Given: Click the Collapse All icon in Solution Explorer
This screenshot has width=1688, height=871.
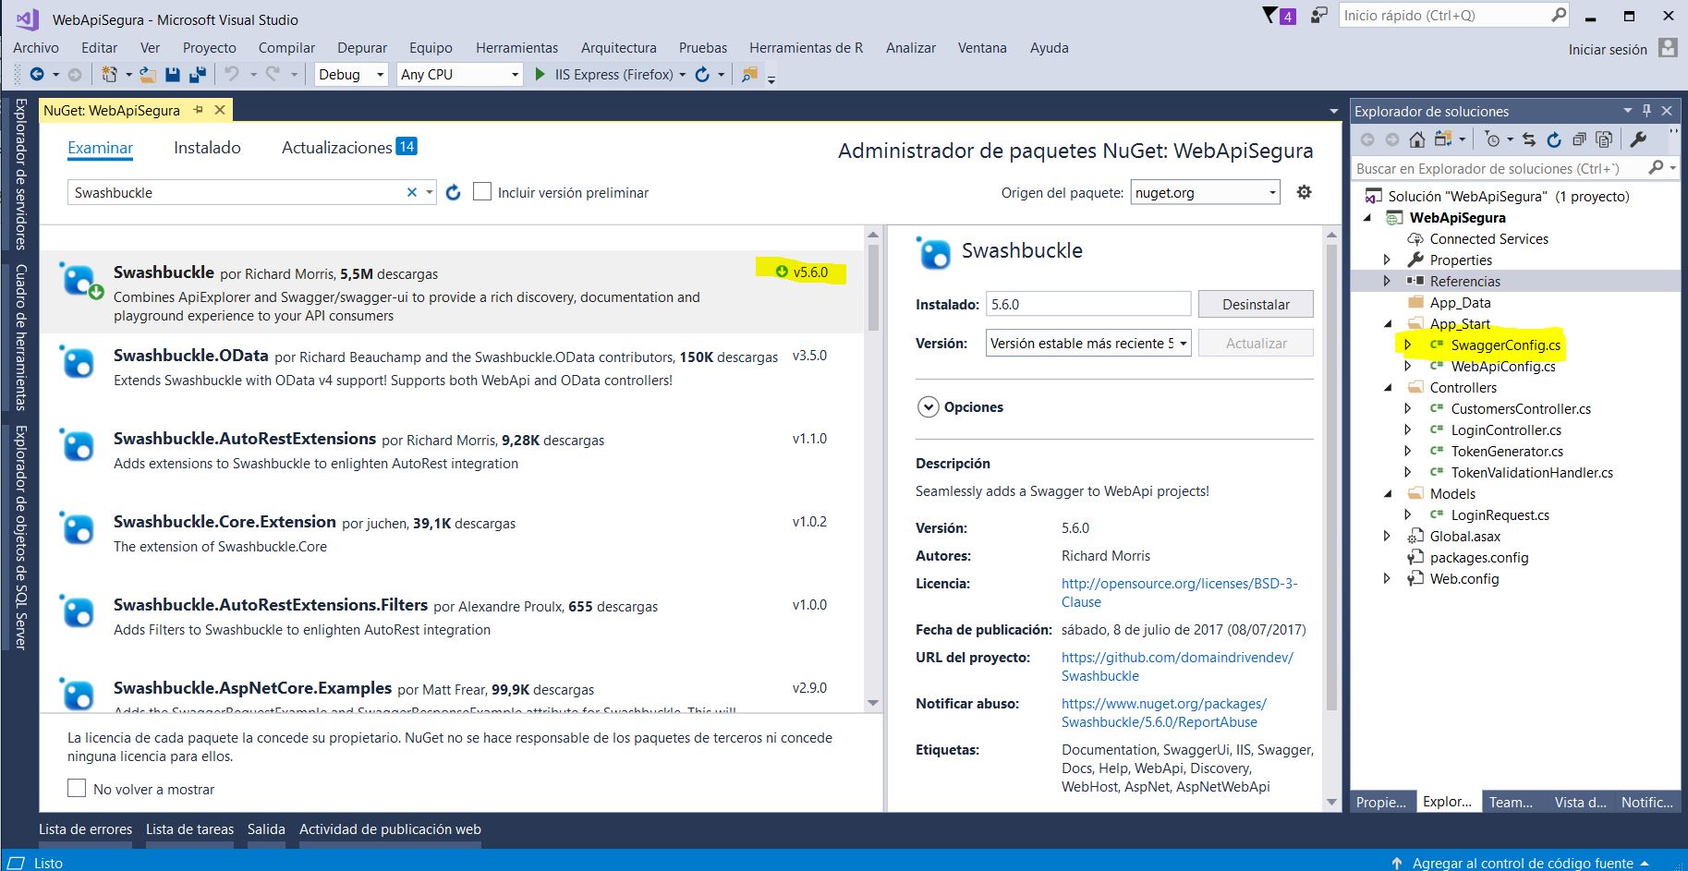Looking at the screenshot, I should coord(1579,139).
